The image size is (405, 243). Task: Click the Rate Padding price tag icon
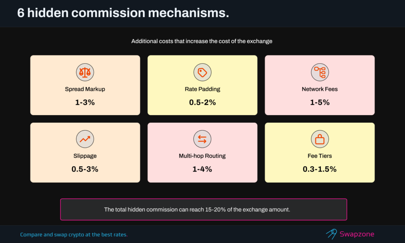(x=202, y=72)
